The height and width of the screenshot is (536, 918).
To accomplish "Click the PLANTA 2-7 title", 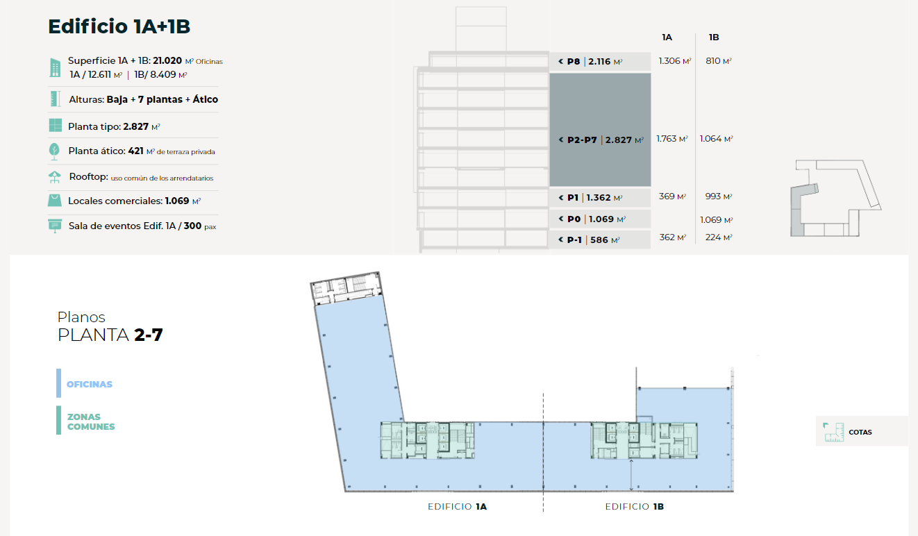I will pos(110,335).
